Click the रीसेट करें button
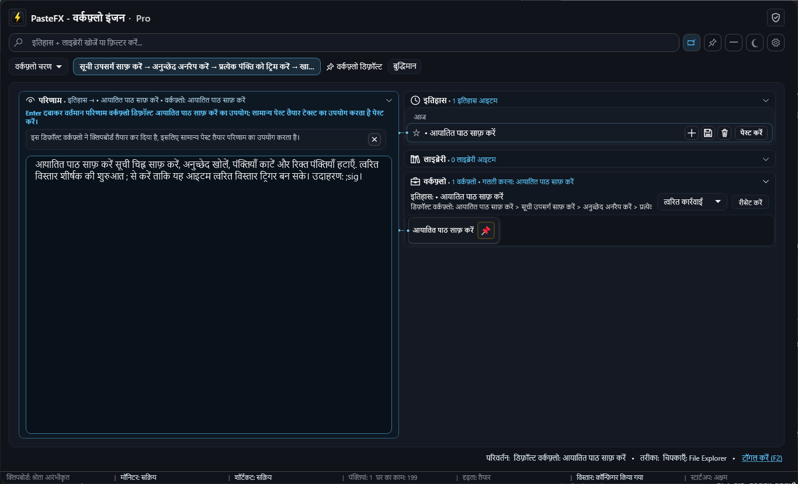 pyautogui.click(x=750, y=202)
